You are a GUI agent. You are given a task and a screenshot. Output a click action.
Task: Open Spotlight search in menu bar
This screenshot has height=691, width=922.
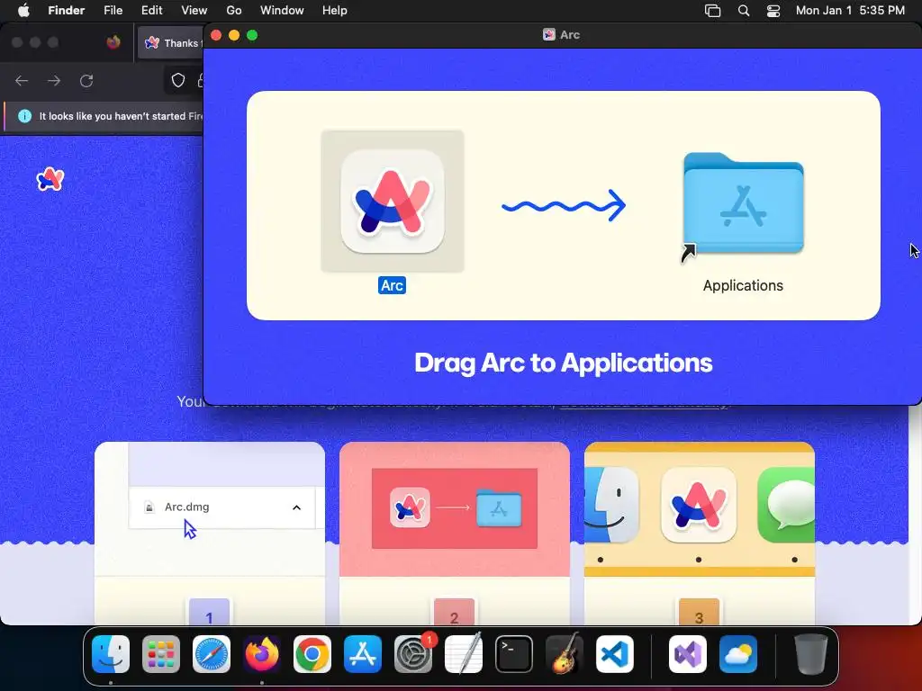coord(744,11)
